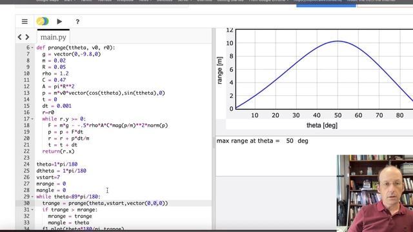Collapse the while r.y loop at line 17
Screen dimensions: 413x232
click(32, 119)
